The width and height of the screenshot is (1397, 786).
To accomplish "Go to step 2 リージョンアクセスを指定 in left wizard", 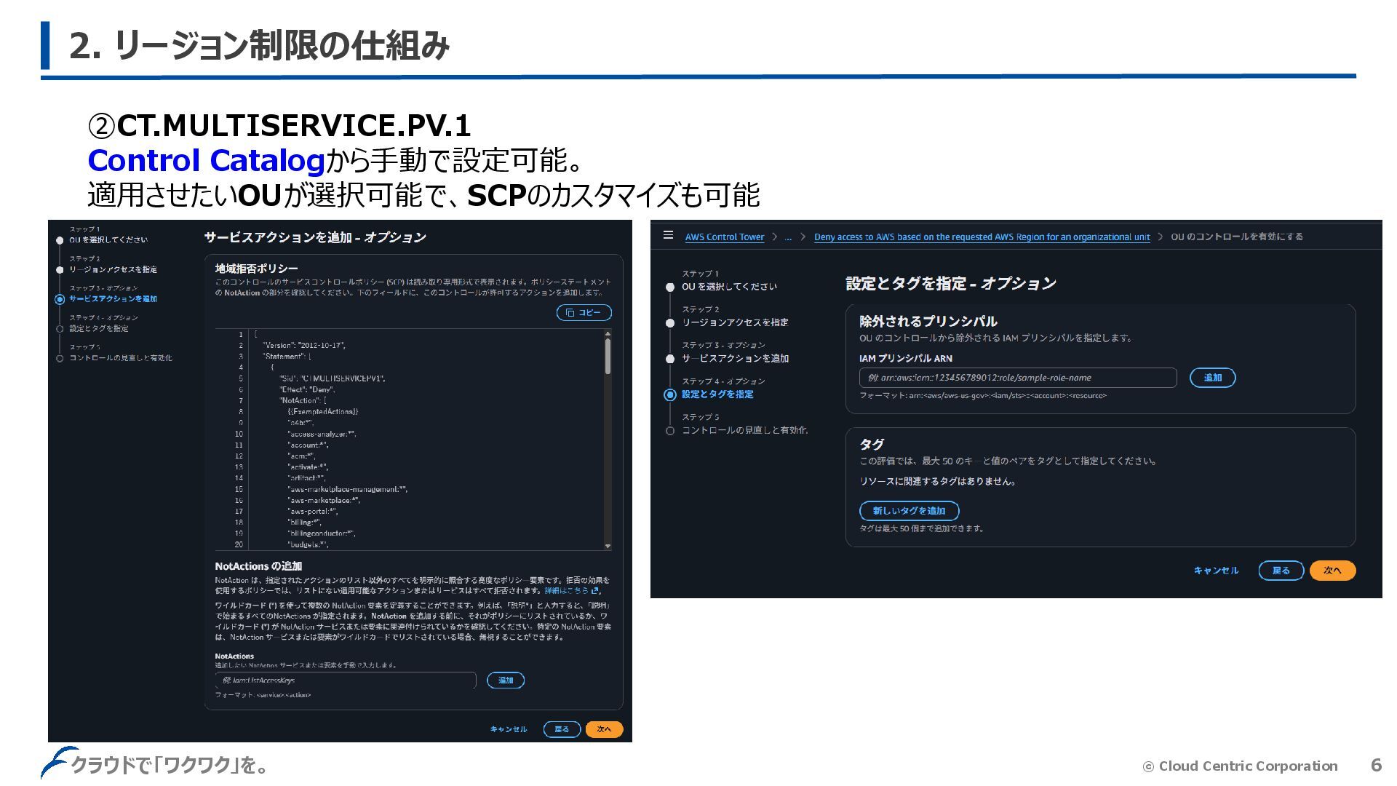I will click(113, 269).
